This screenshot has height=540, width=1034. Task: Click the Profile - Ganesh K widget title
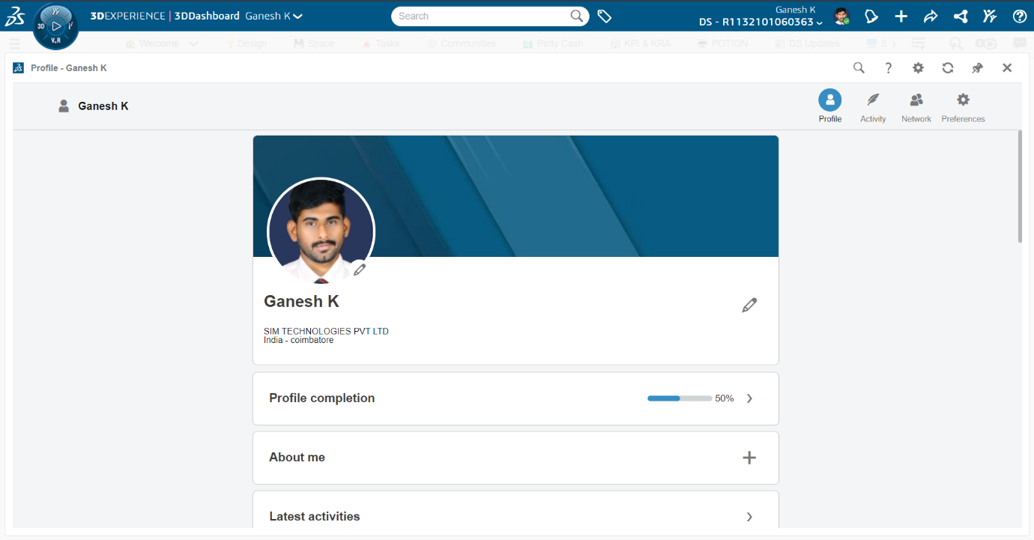pyautogui.click(x=69, y=68)
